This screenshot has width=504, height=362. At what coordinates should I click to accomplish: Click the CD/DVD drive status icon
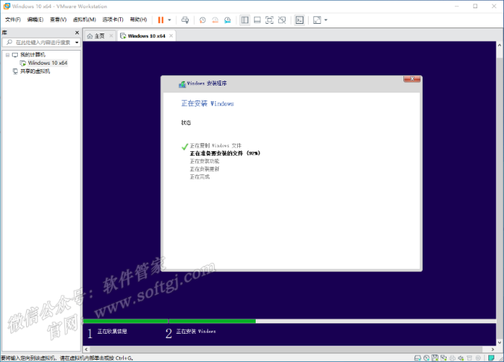pyautogui.click(x=426, y=358)
